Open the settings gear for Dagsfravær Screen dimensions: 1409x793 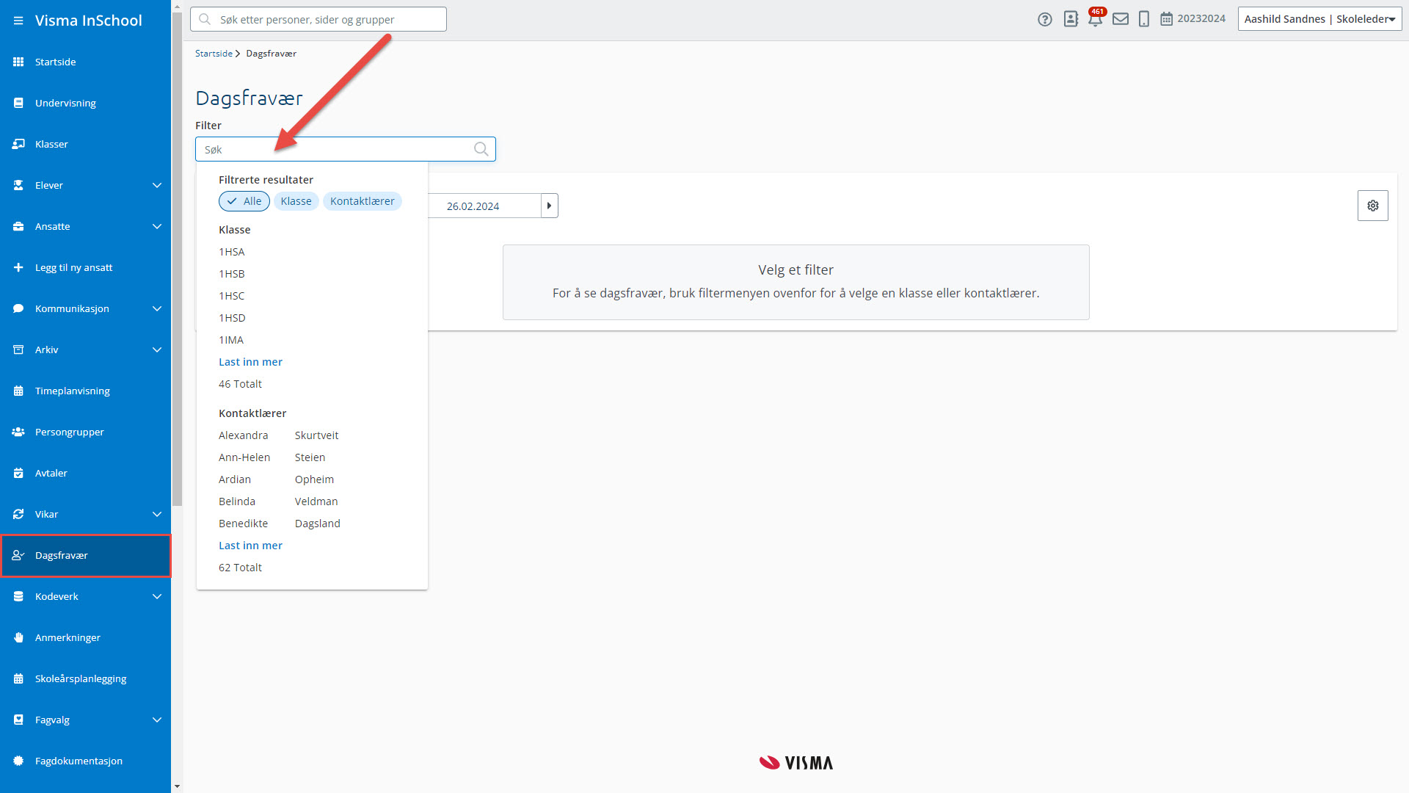[x=1372, y=206]
